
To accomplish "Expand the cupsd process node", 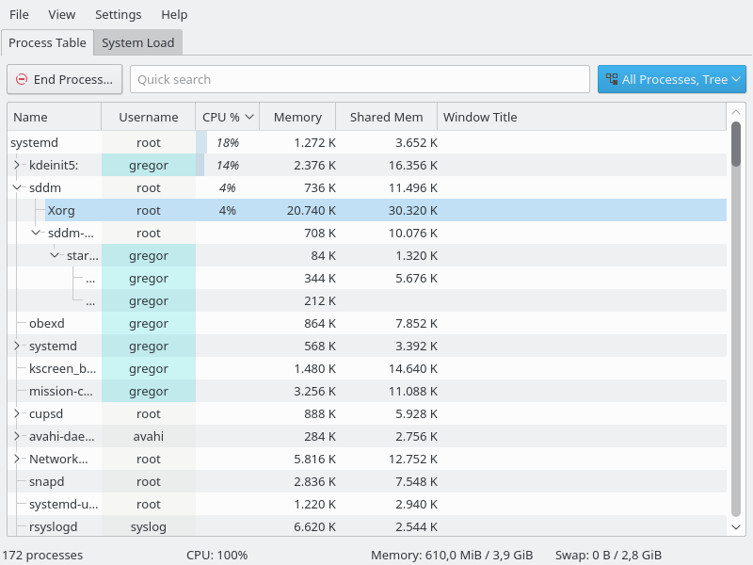I will click(x=17, y=413).
